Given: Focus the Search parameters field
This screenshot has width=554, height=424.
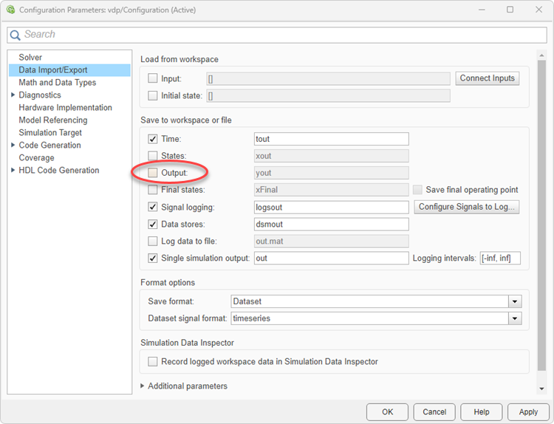Looking at the screenshot, I should pyautogui.click(x=277, y=35).
